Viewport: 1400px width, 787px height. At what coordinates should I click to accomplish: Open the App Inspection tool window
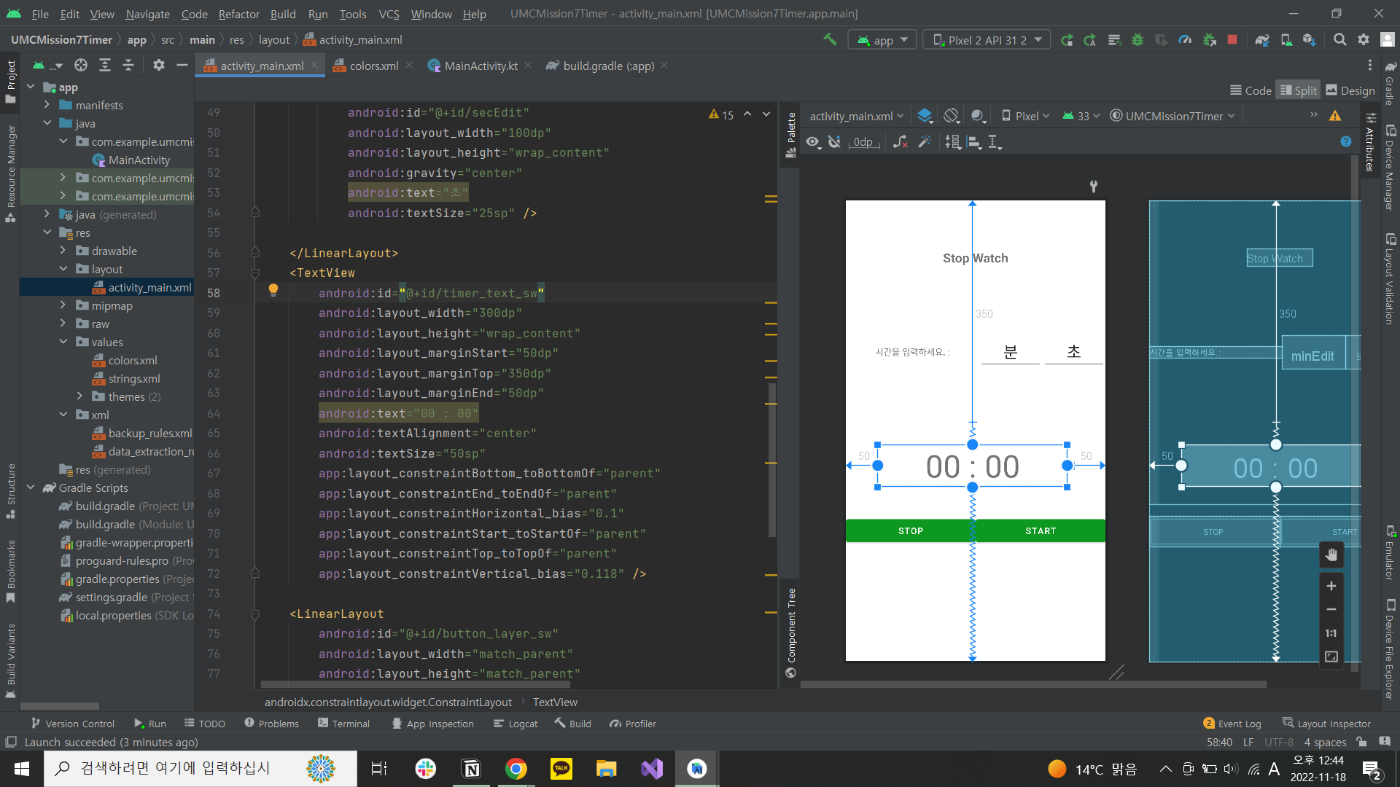(x=432, y=724)
